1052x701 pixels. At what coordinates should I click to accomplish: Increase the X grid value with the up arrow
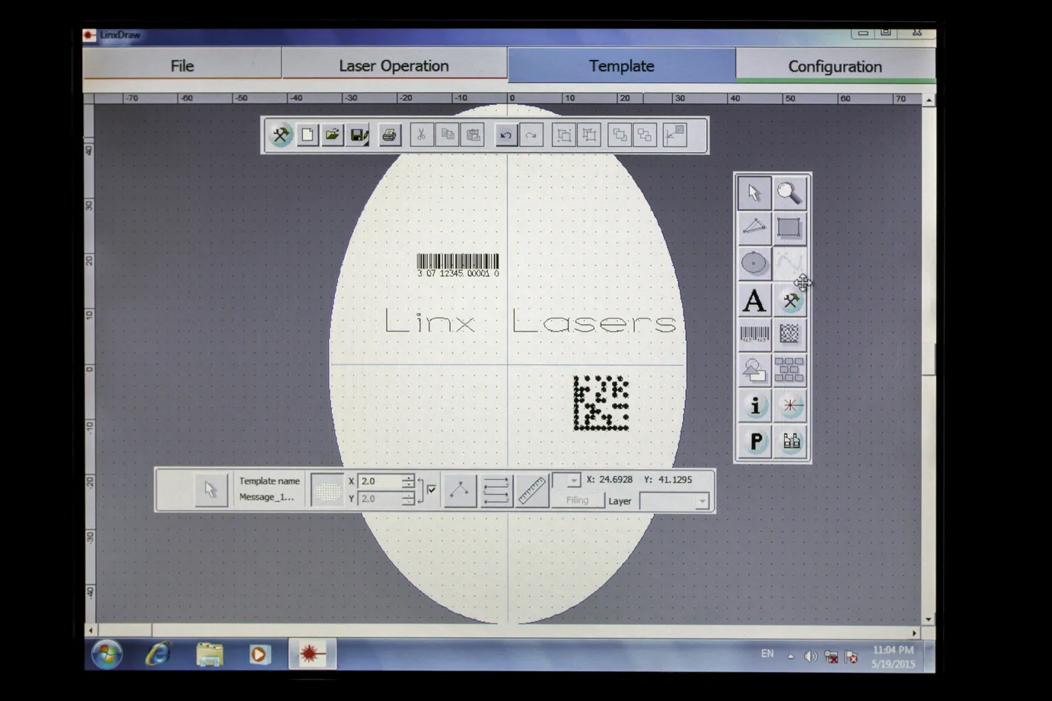(408, 477)
